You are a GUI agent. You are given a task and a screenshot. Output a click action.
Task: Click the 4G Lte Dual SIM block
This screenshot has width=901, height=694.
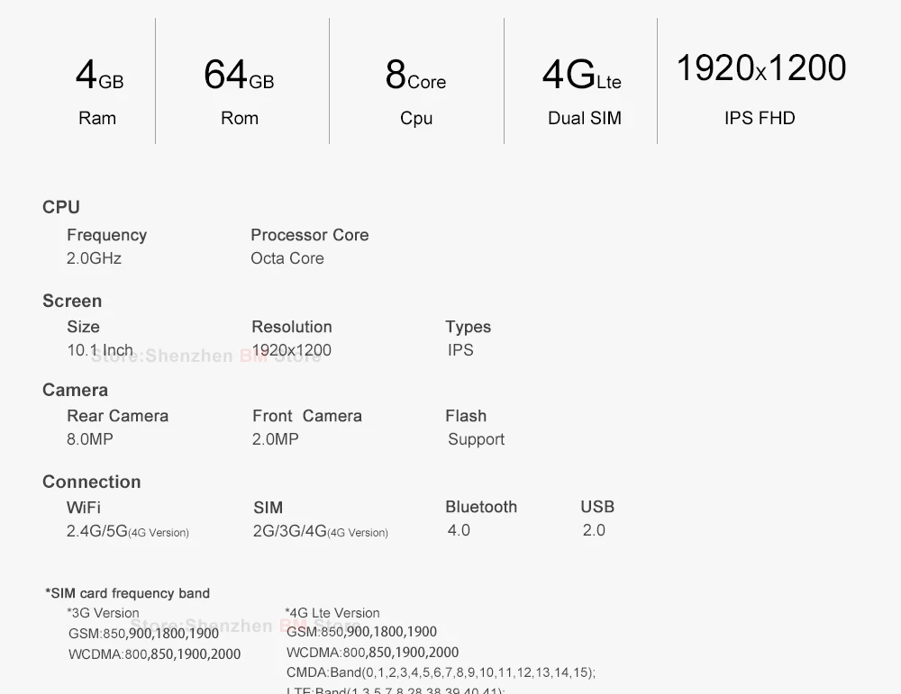click(x=582, y=91)
